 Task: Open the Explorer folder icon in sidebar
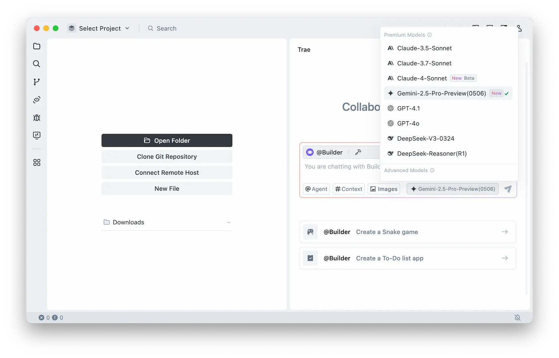pos(37,46)
